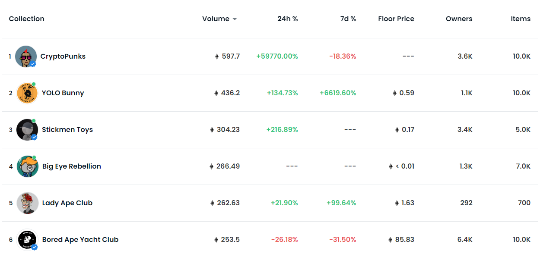This screenshot has width=556, height=257.
Task: Click rank number 3 beside Stickmen Toys
Action: [x=10, y=130]
